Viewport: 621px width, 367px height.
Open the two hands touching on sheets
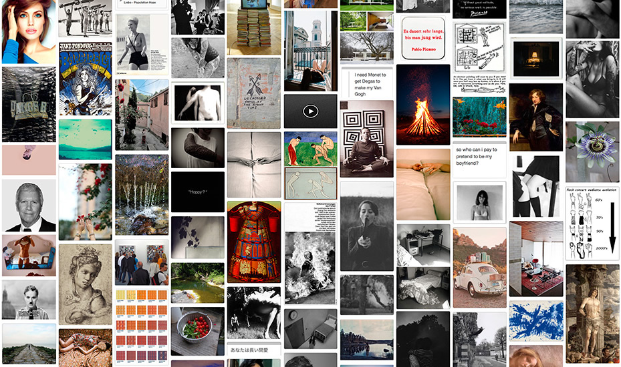click(254, 165)
